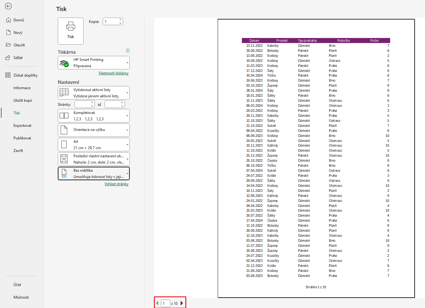Click the Bez měřítka page icon

coord(64,174)
